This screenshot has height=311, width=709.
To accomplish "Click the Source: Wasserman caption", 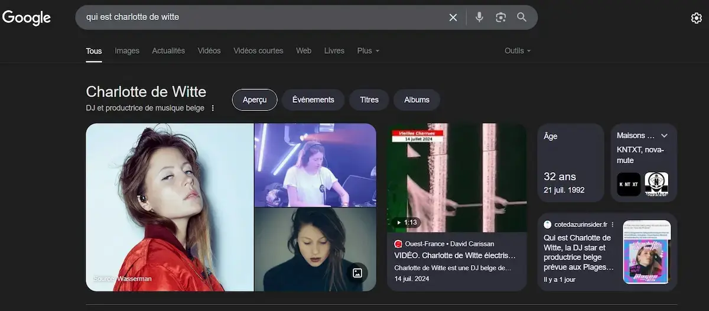I will [122, 278].
